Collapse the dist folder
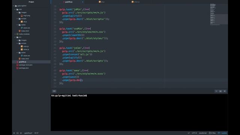The height and width of the screenshot is (135, 240). tap(15, 9)
